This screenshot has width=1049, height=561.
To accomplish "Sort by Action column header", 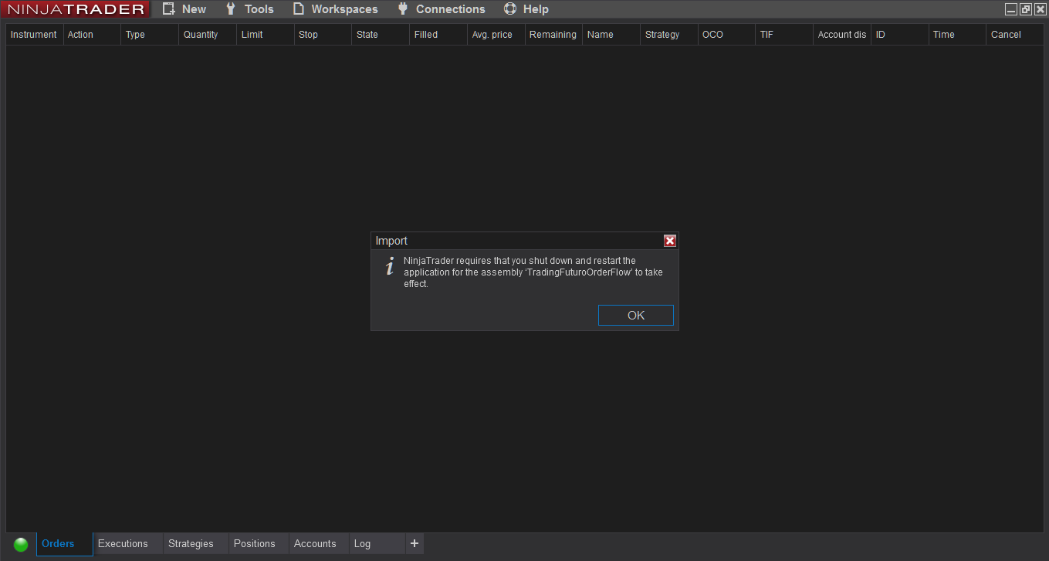I will click(92, 35).
